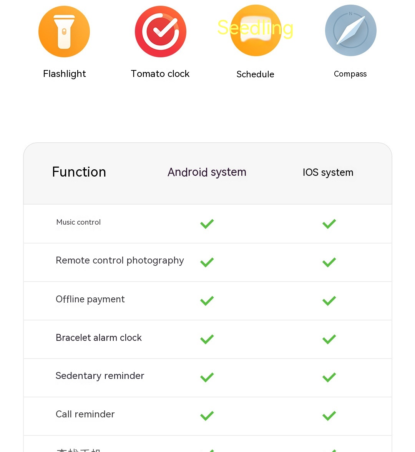Click the Offline payment row label

click(x=90, y=299)
